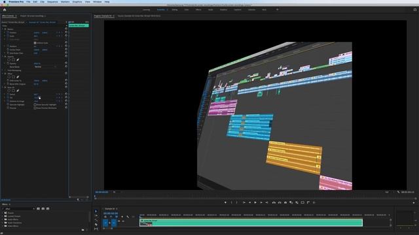This screenshot has width=419, height=235.
Task: Play the sequence in Program monitor
Action: coord(255,202)
